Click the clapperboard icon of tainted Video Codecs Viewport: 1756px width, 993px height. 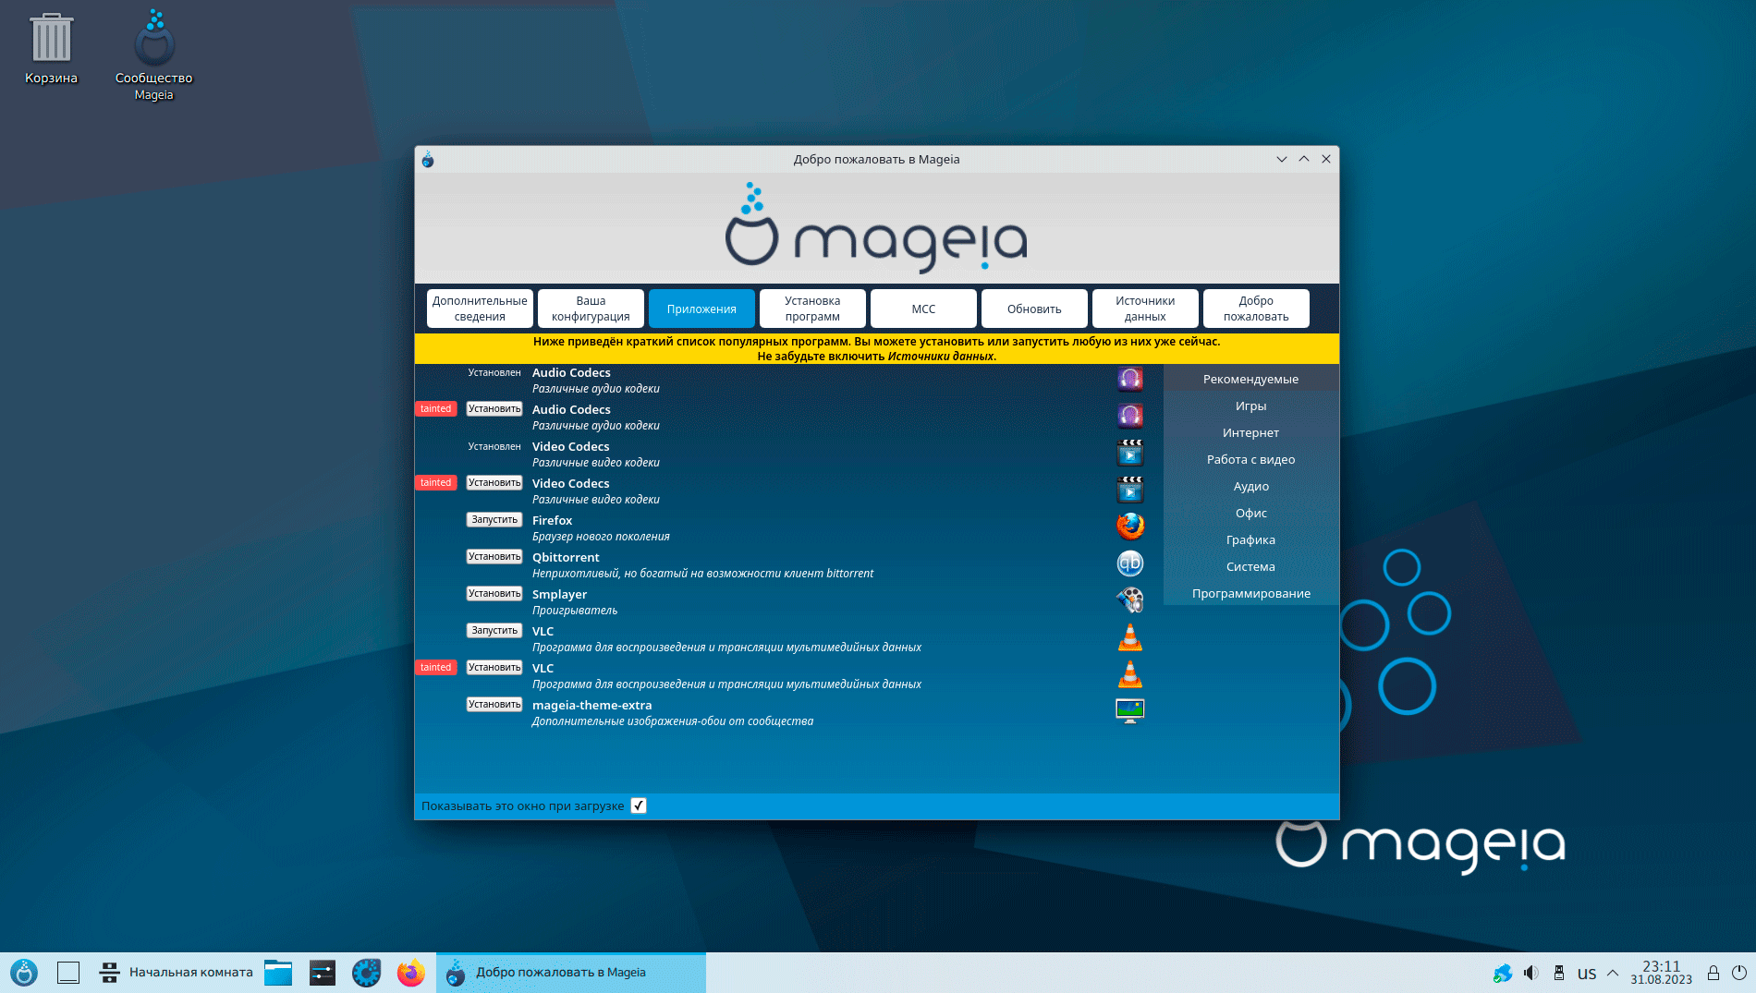point(1129,490)
